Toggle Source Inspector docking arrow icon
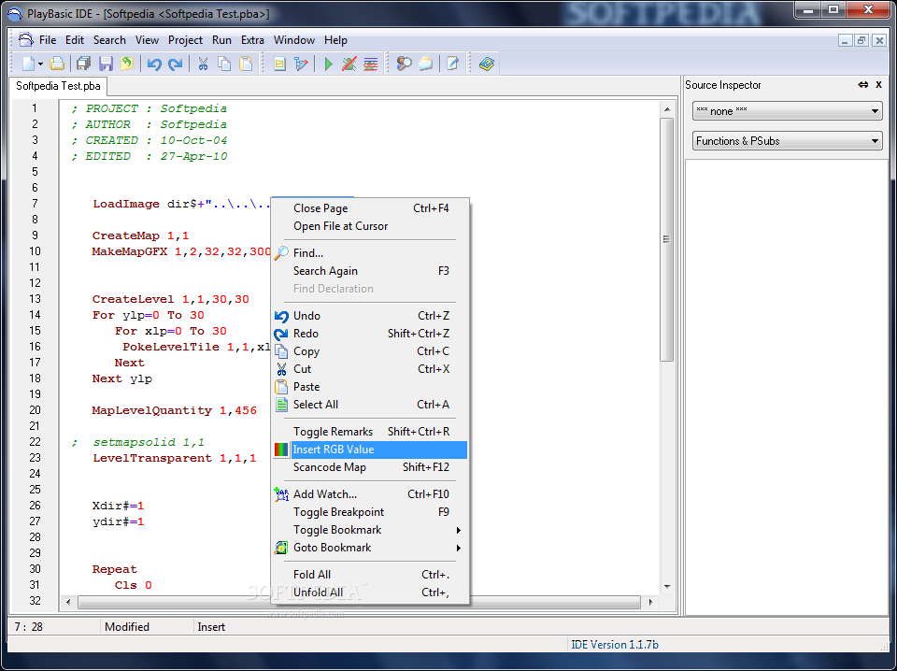Screen dimensions: 897x671 coord(862,85)
